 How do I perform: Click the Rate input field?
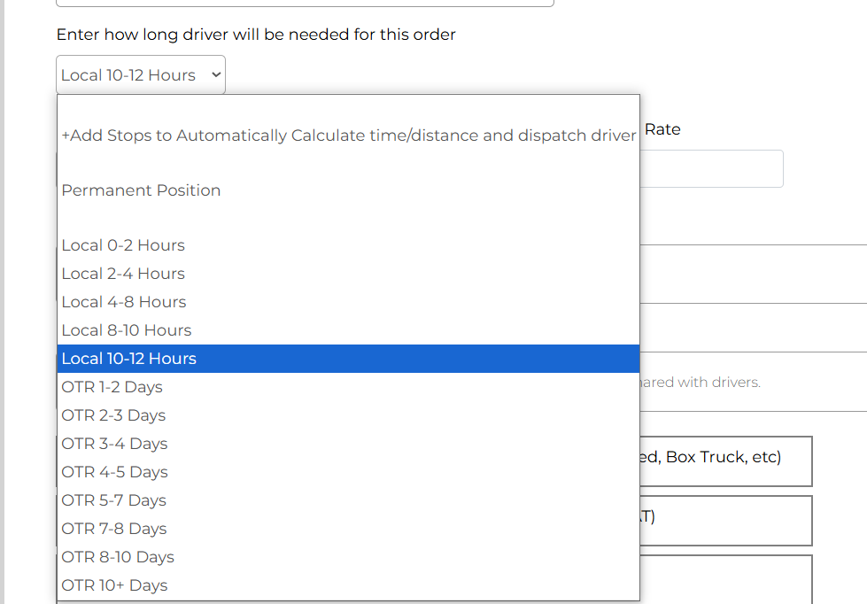[x=711, y=168]
